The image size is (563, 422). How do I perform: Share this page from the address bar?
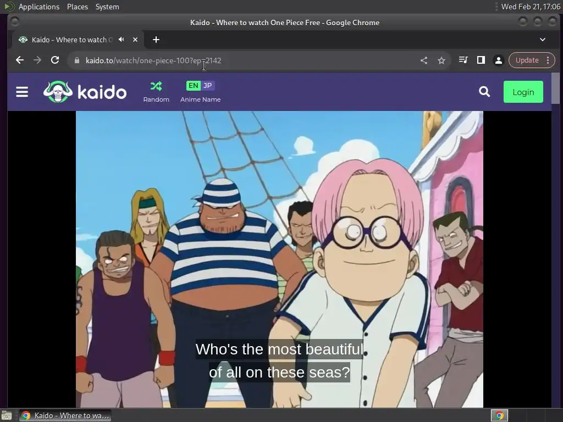tap(424, 60)
